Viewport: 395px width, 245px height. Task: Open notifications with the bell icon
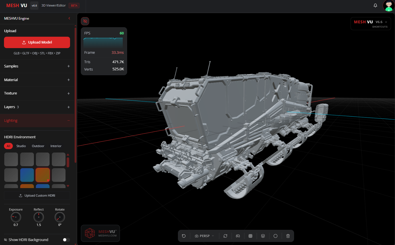(375, 5)
